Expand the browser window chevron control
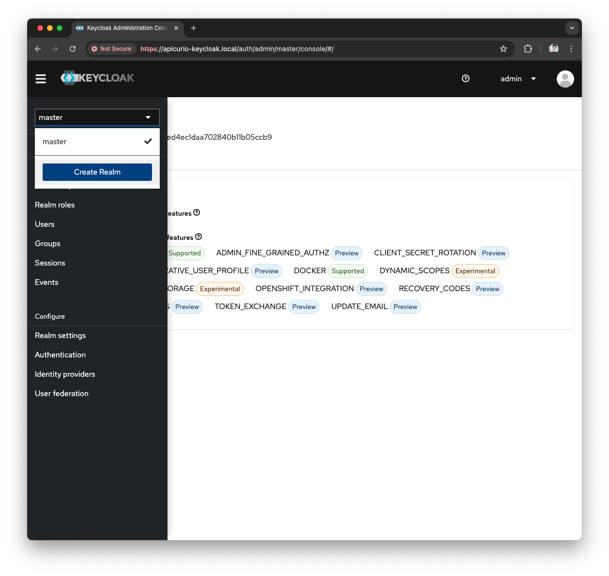Screen dimensions: 609x576 pyautogui.click(x=572, y=28)
